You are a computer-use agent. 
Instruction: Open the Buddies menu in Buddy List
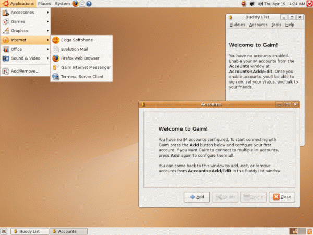coord(237,25)
